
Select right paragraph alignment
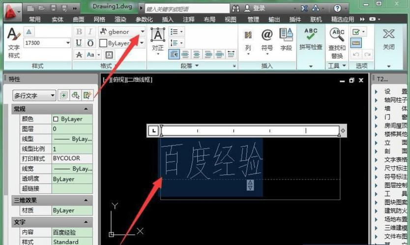[x=208, y=54]
